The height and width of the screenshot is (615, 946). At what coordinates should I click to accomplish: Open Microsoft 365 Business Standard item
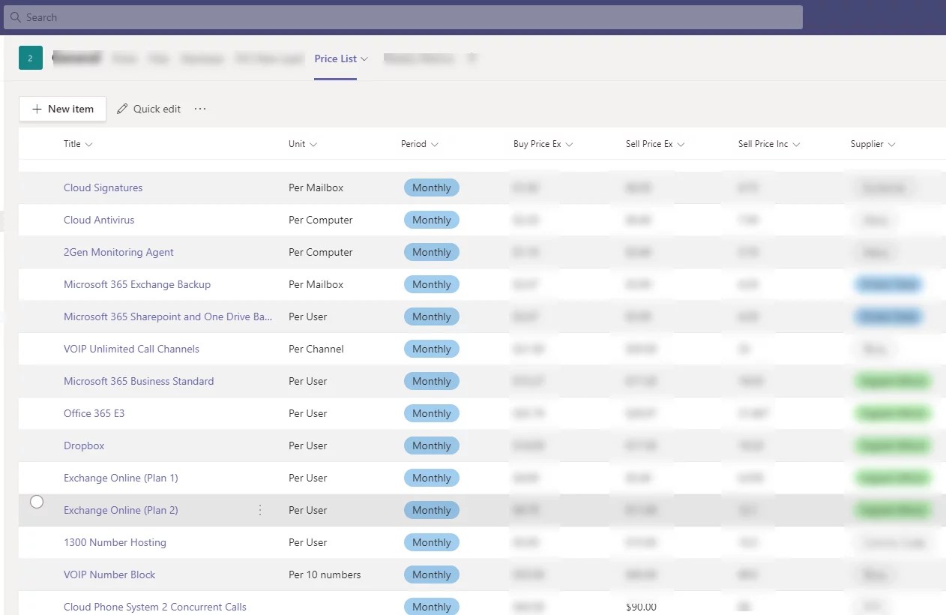(x=139, y=381)
